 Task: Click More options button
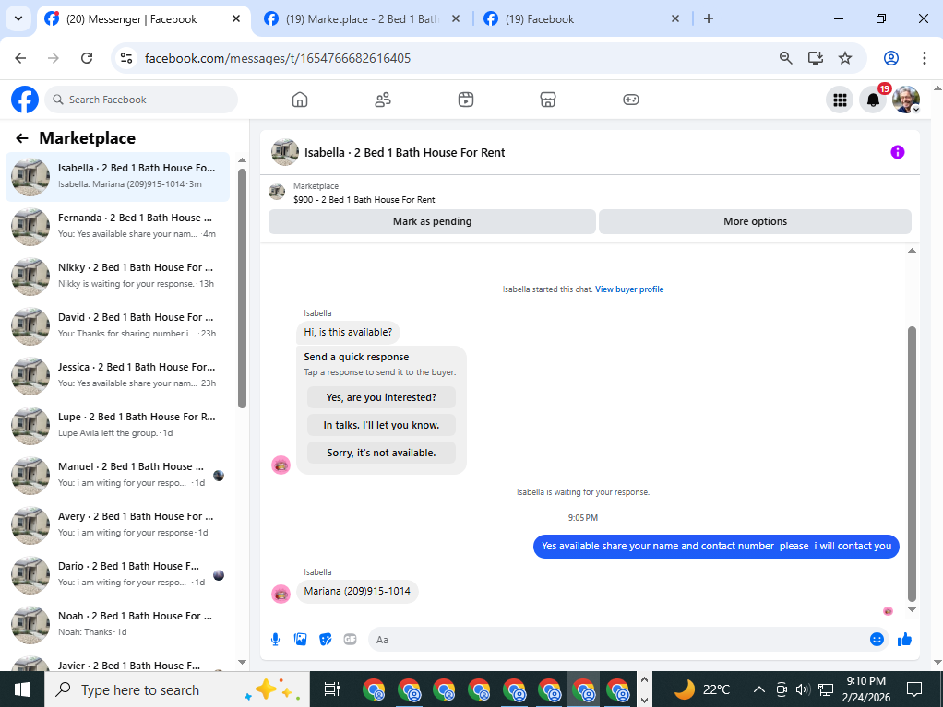pyautogui.click(x=755, y=221)
